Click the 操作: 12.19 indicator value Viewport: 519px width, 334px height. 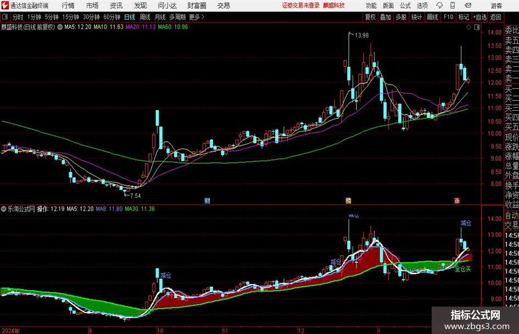tap(51, 209)
